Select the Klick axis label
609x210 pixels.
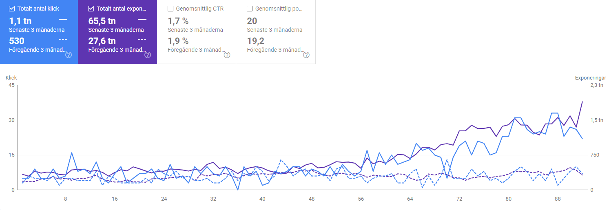pos(11,77)
